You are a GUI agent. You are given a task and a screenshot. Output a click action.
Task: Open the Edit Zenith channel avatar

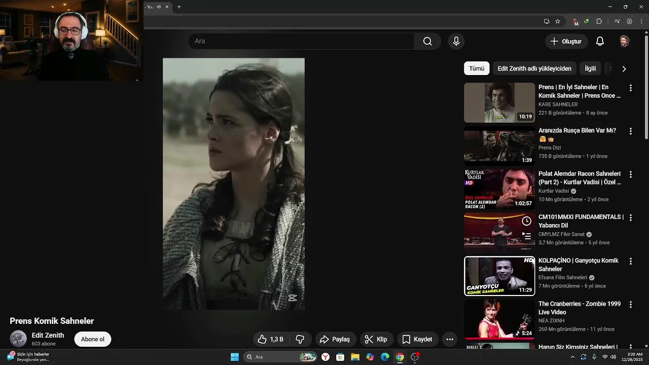[x=18, y=339]
